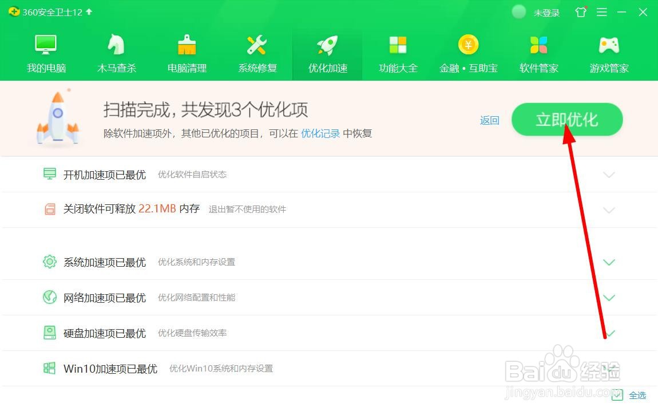Click the upgrade arrow next to 360安全卫士12

click(x=89, y=12)
